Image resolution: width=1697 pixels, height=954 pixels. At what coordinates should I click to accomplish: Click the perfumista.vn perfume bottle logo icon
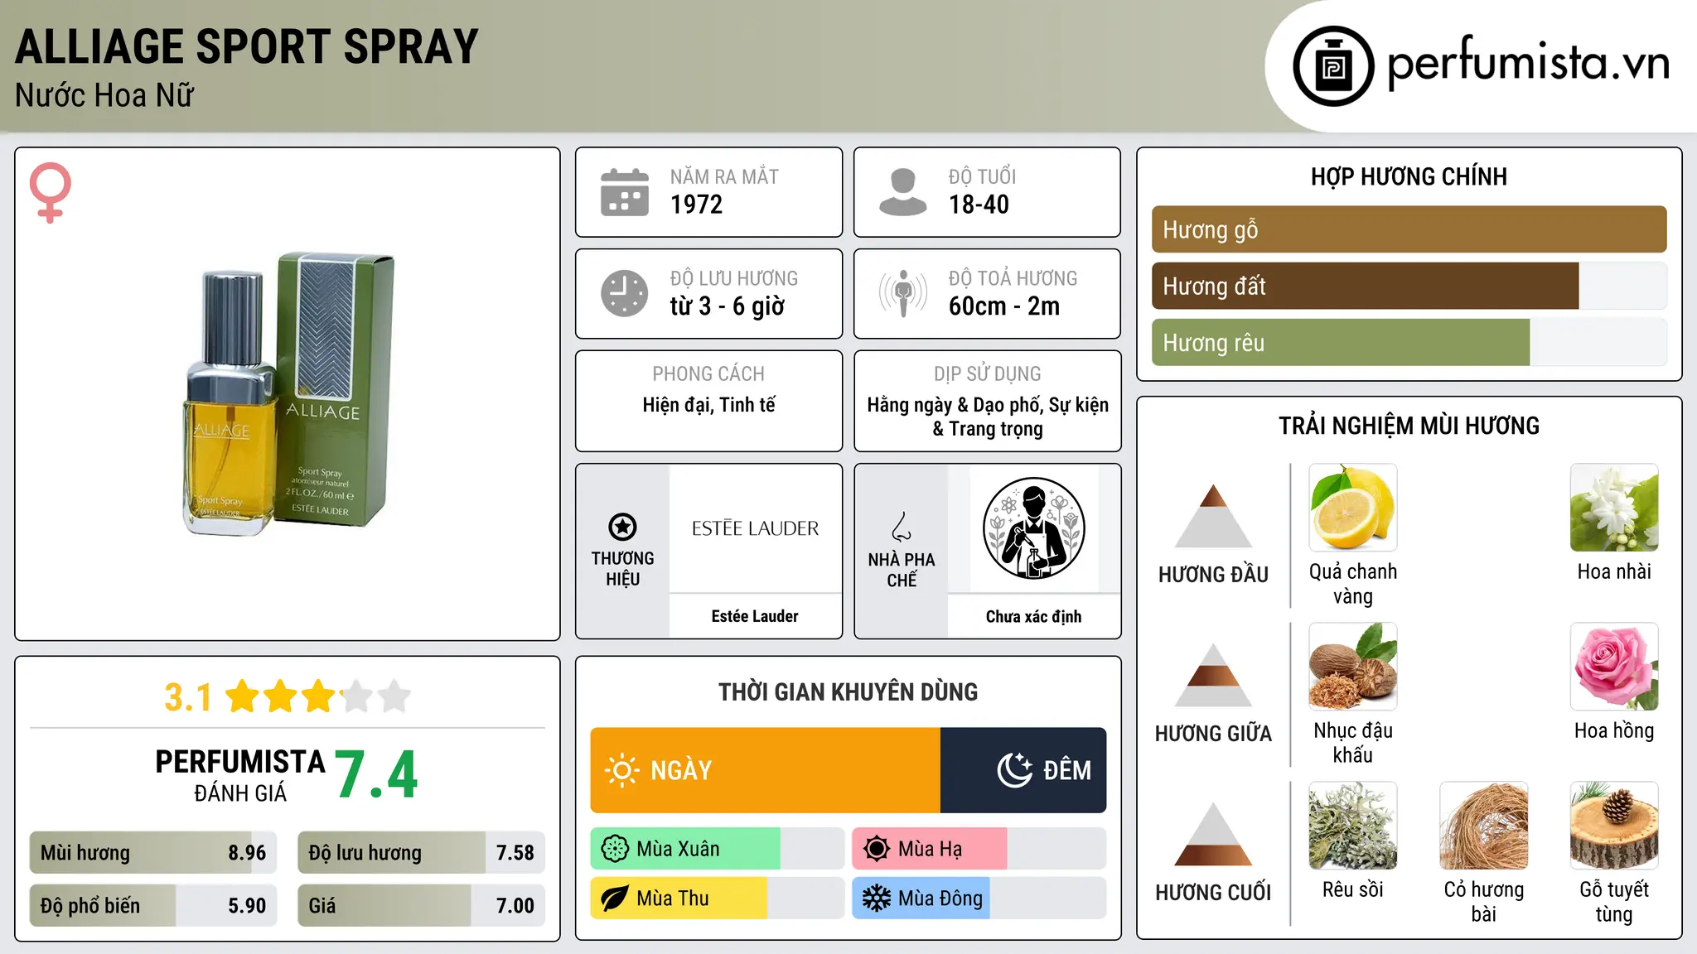coord(1333,66)
